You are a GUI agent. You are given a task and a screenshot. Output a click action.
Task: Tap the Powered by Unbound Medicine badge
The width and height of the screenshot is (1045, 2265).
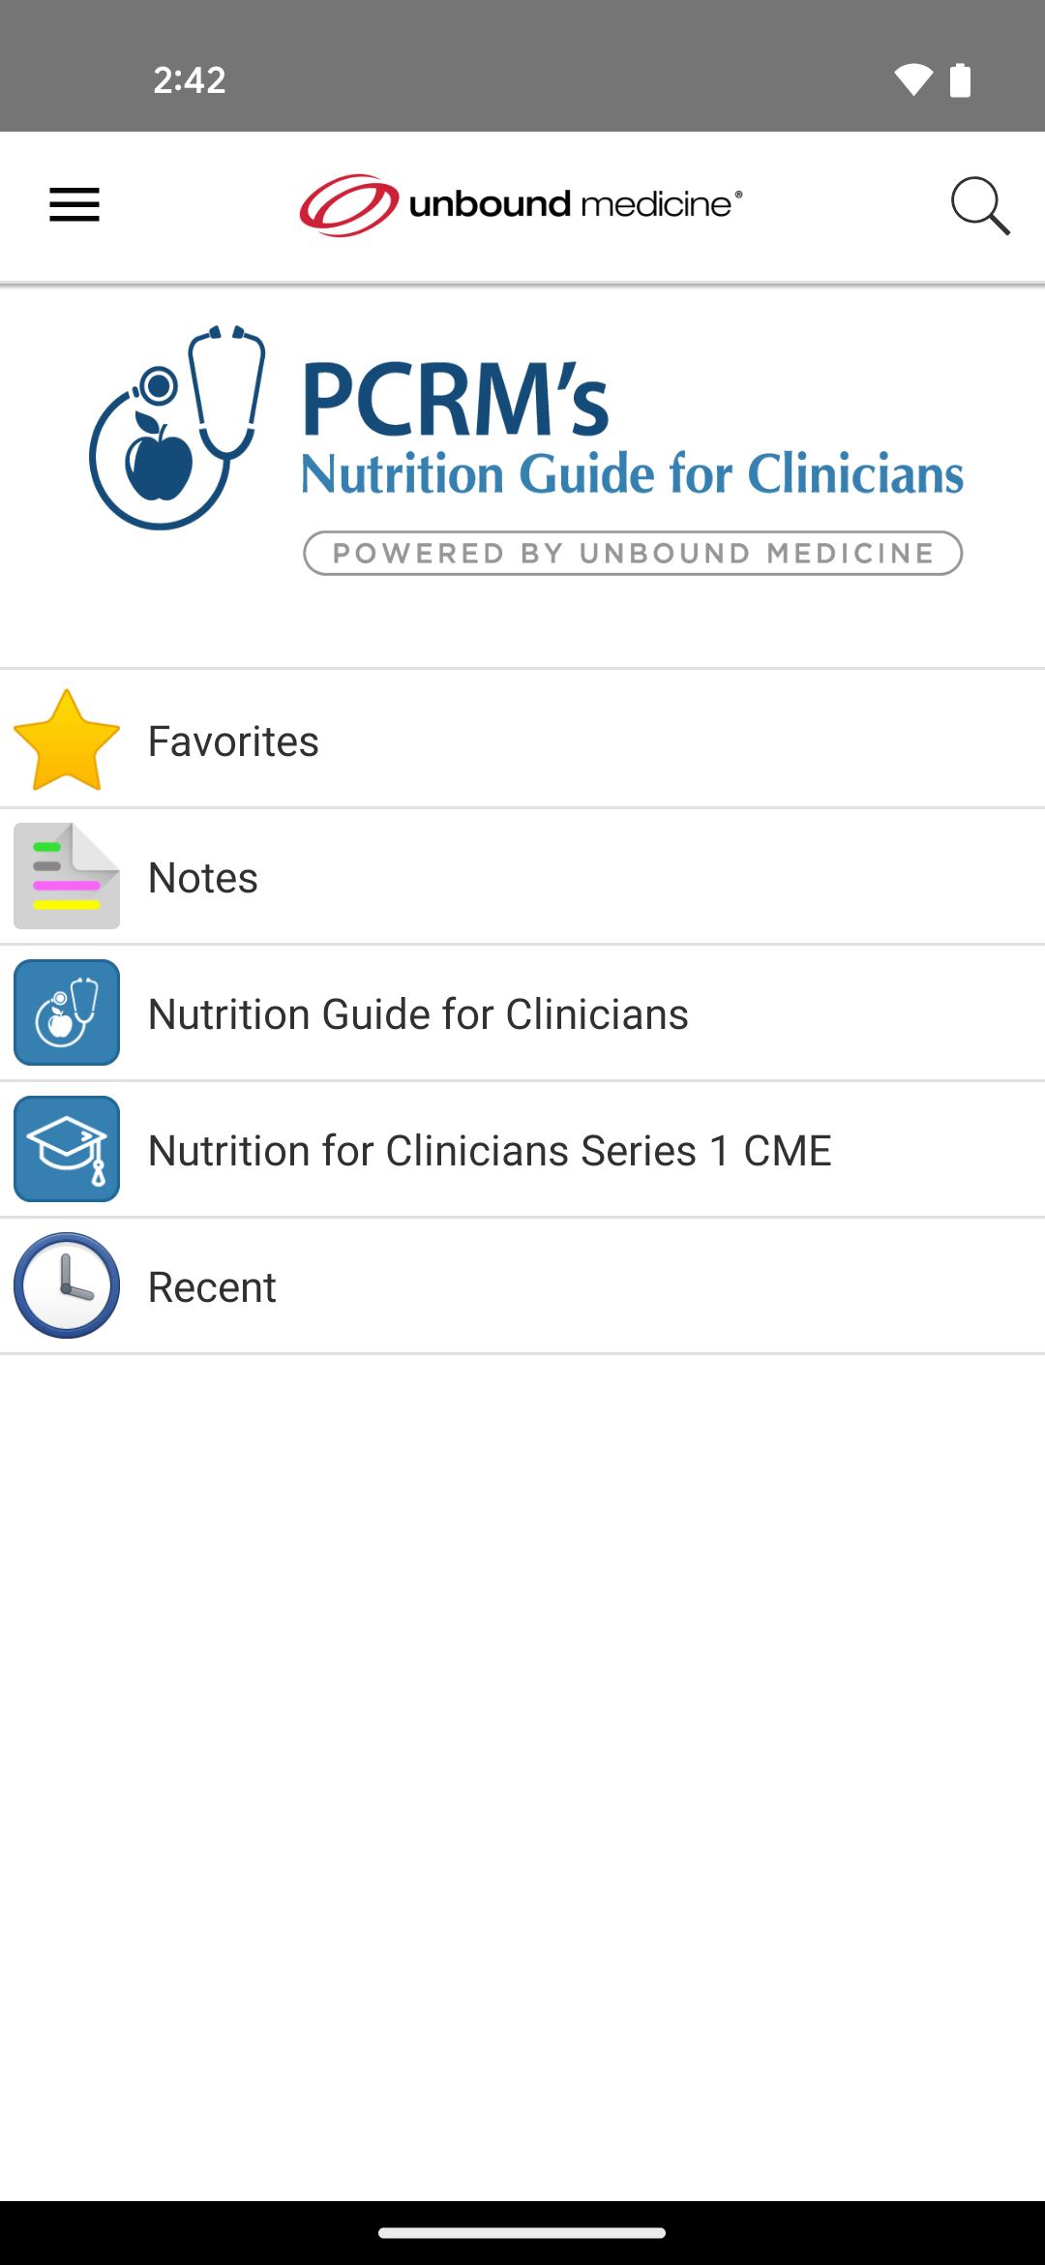(x=633, y=554)
